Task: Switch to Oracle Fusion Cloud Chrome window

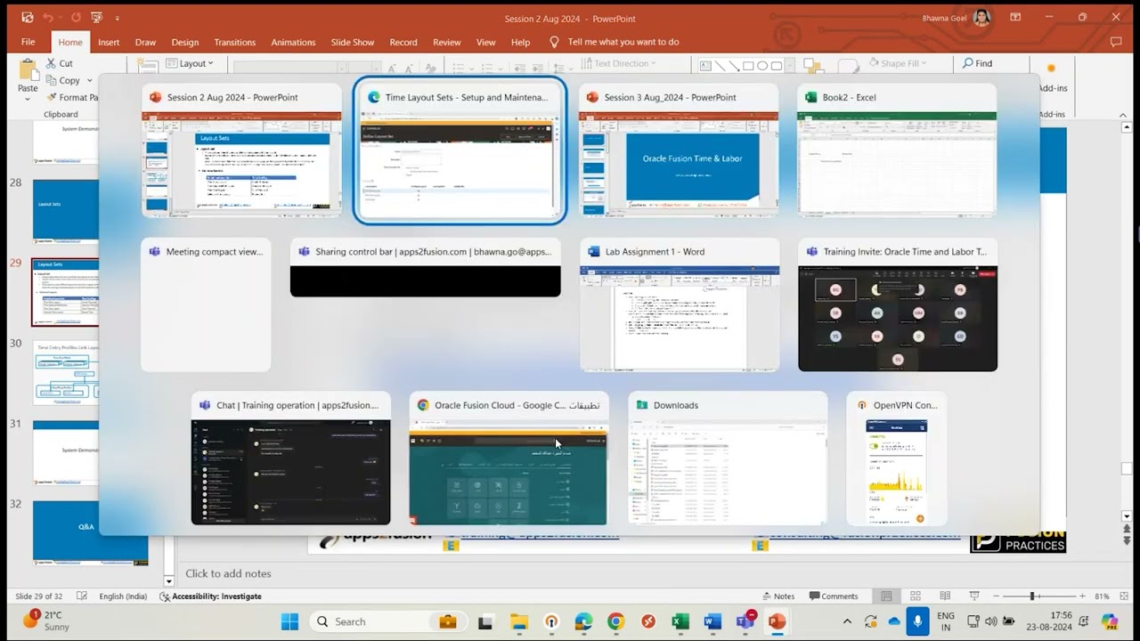Action: click(509, 458)
